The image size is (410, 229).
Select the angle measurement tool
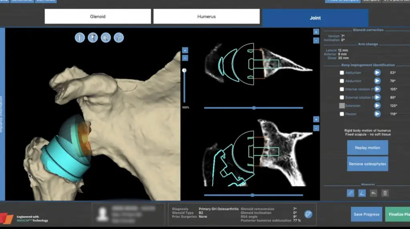click(x=362, y=193)
